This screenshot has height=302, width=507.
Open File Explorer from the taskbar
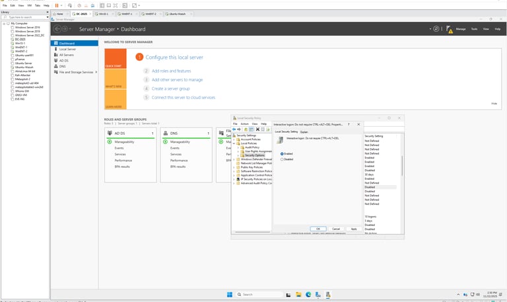click(x=298, y=295)
